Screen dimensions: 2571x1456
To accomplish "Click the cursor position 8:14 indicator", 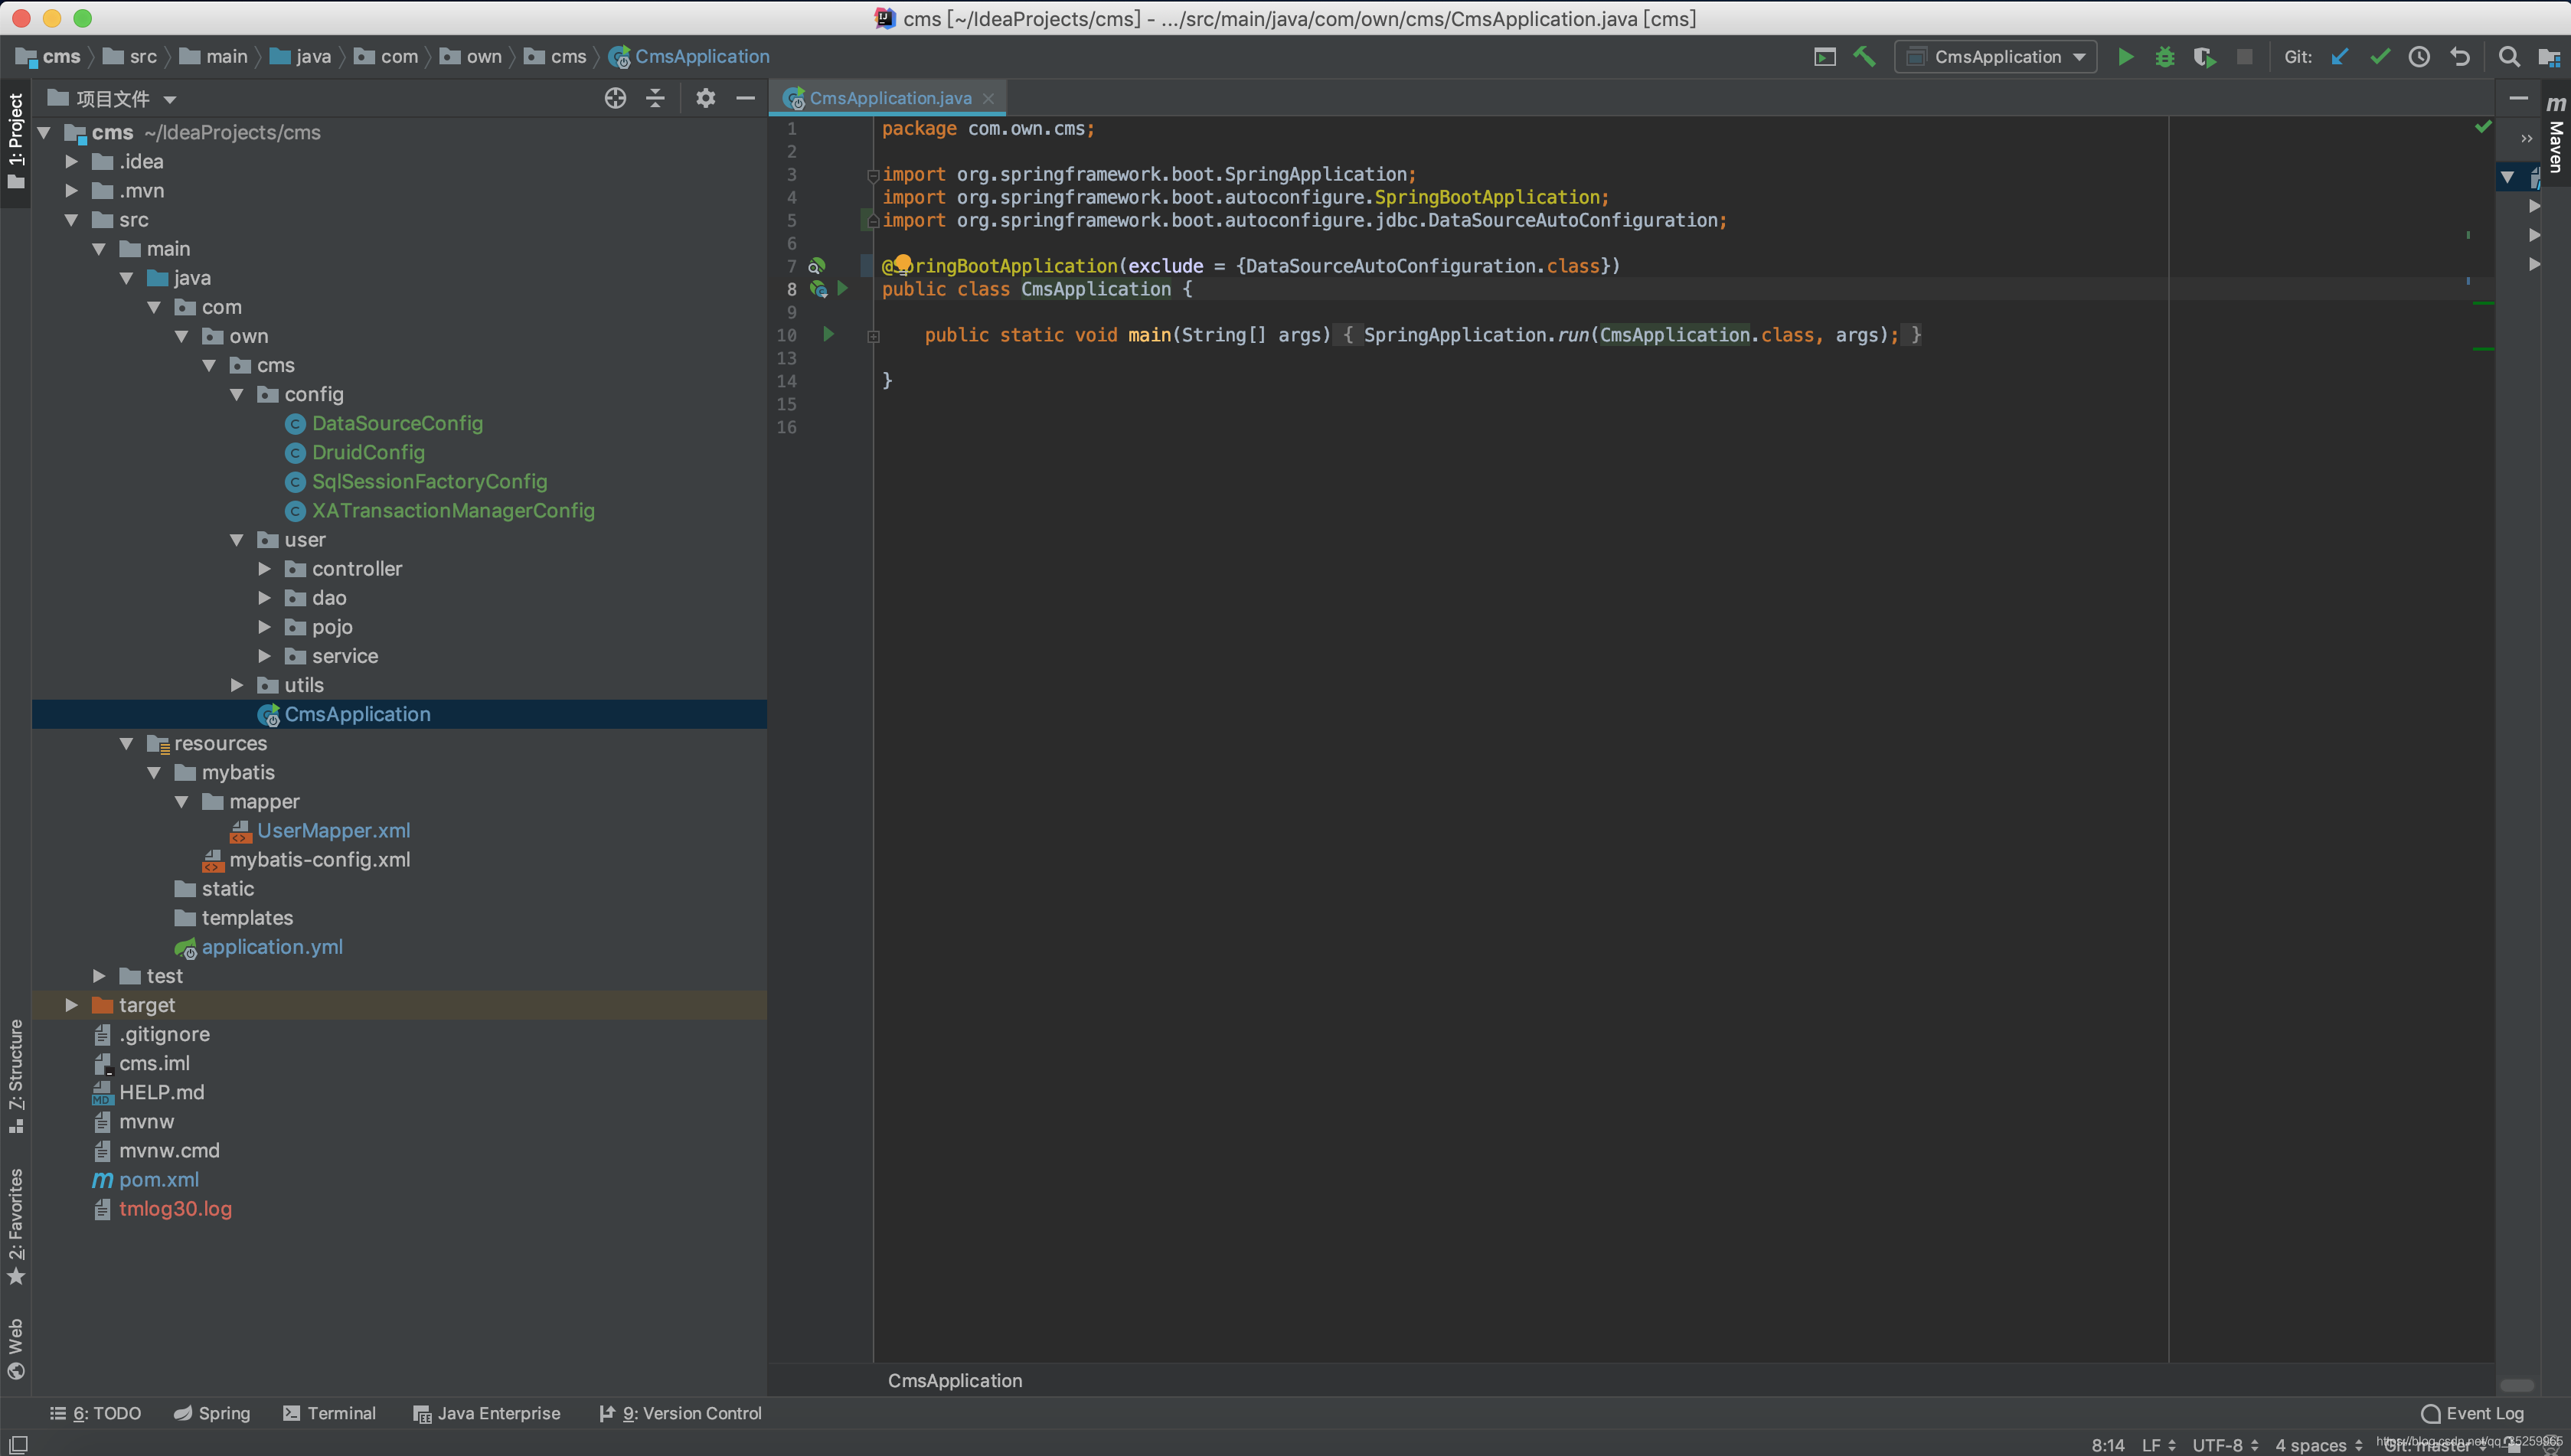I will [x=2107, y=1445].
